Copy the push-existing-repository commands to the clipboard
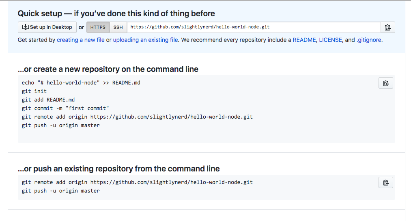Image resolution: width=411 pixels, height=221 pixels. pos(385,183)
